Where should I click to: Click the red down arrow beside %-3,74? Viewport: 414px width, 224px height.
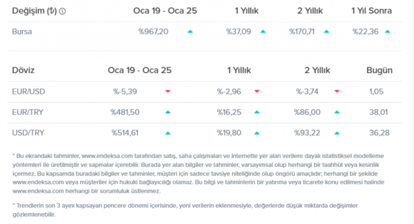(x=337, y=91)
